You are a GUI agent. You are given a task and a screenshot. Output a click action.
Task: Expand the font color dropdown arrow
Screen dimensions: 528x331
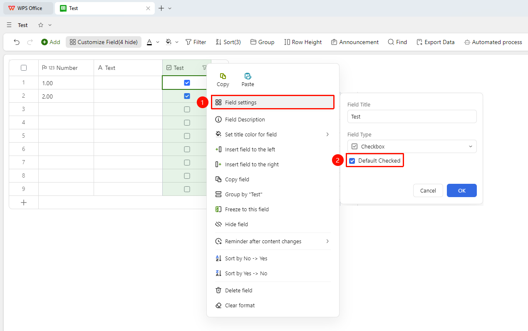point(158,42)
